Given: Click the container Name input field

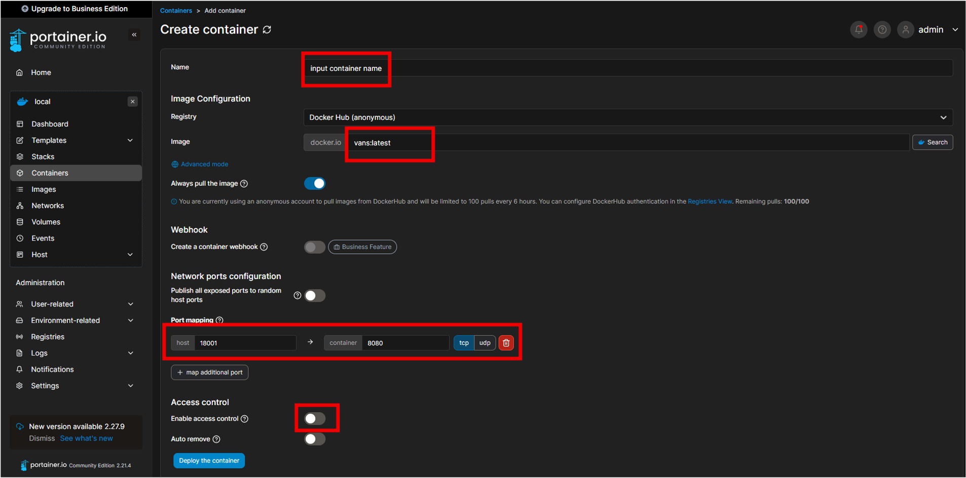Looking at the screenshot, I should [x=627, y=68].
